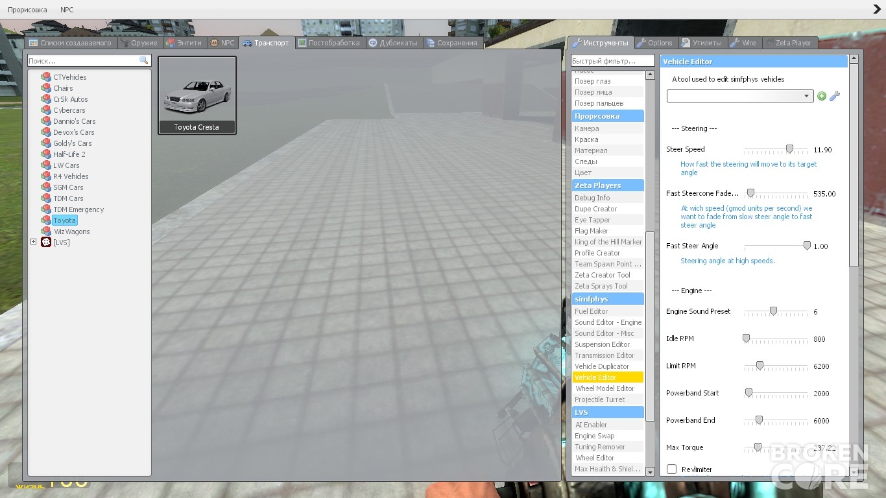Screen dimensions: 886x498
Task: Click the Half-Life 2 category icon
Action: [x=46, y=154]
